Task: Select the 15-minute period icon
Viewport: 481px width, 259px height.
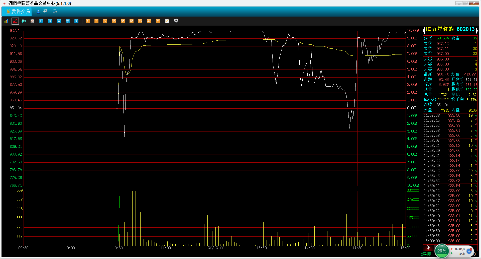Action: (114, 21)
